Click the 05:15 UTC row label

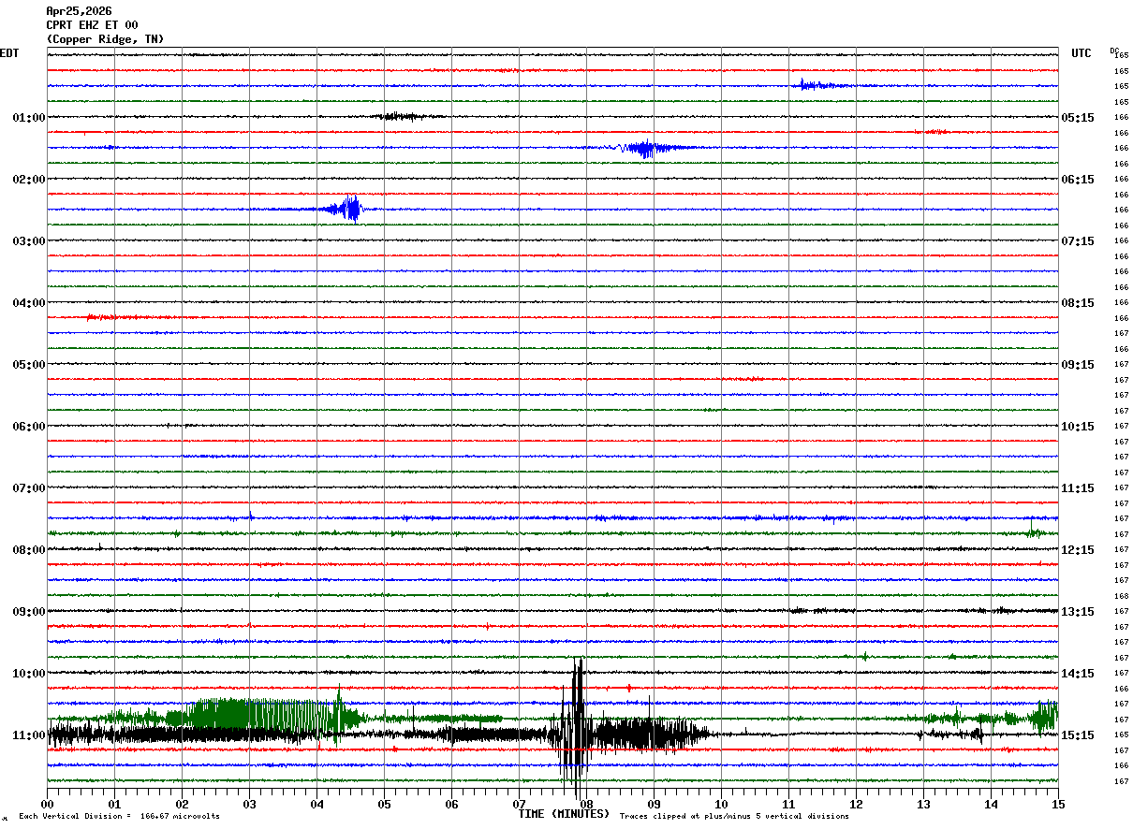[1077, 118]
